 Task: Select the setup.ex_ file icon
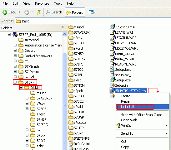[x=112, y=75]
